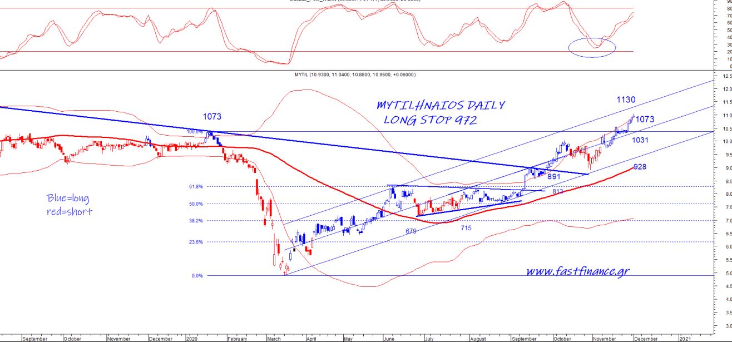The height and width of the screenshot is (342, 732).
Task: Select the 38.2% Fibonacci level label
Action: tap(196, 221)
